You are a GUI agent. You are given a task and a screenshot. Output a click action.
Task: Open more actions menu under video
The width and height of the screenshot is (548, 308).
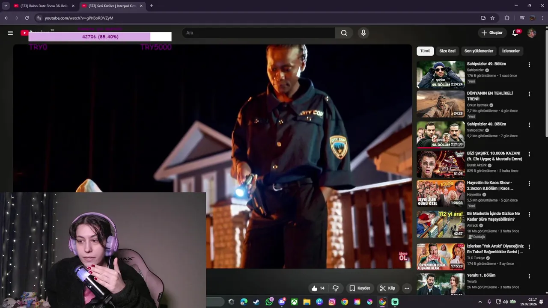coord(407,288)
